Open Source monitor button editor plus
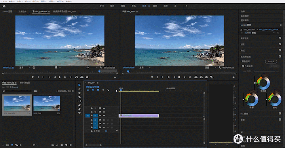This screenshot has width=285, height=148. [x=115, y=77]
